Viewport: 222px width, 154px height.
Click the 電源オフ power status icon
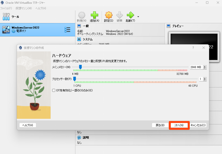(x=13, y=31)
